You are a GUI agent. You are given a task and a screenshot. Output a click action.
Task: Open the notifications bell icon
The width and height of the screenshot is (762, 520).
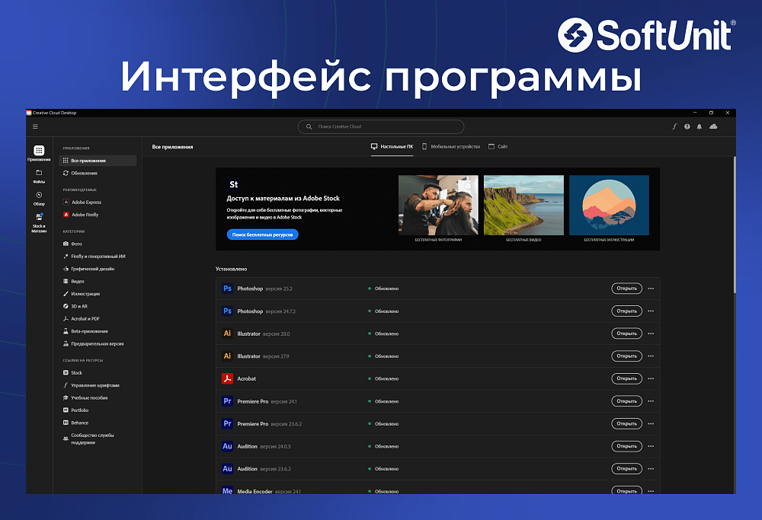pos(700,126)
